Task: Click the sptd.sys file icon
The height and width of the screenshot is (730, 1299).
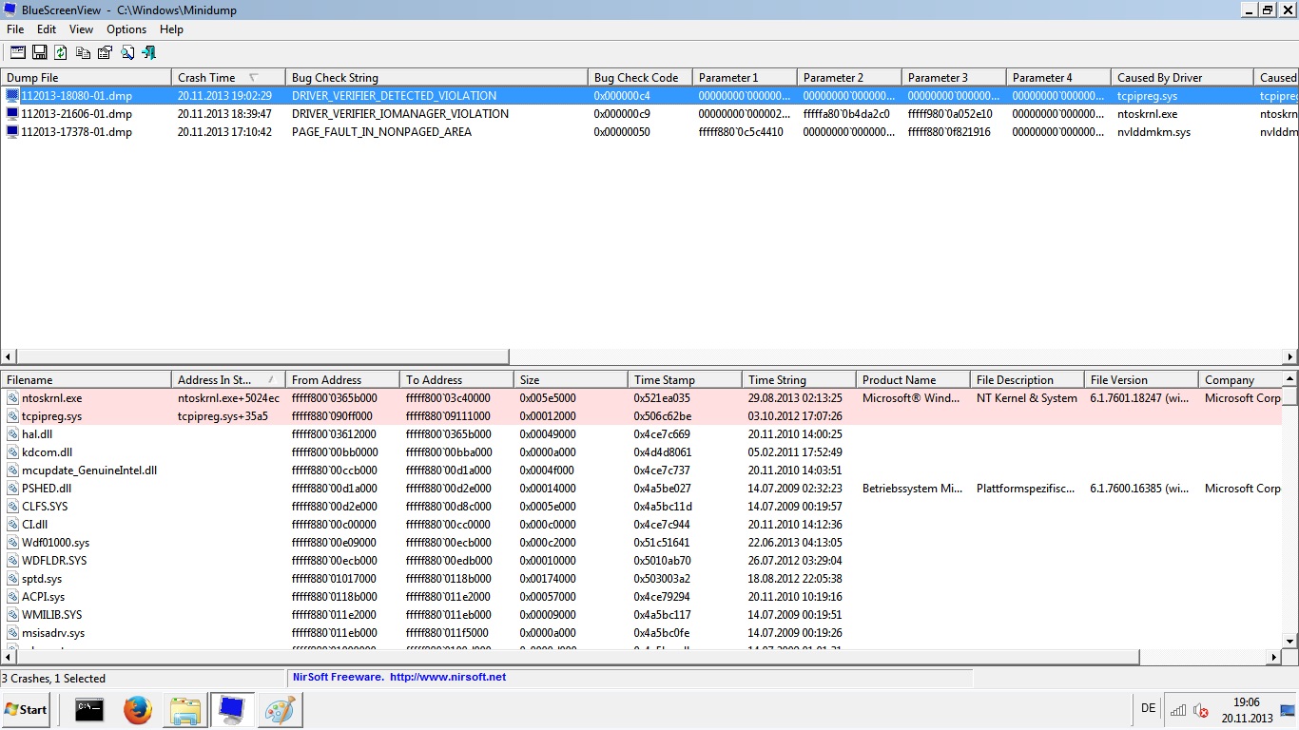Action: (x=13, y=579)
